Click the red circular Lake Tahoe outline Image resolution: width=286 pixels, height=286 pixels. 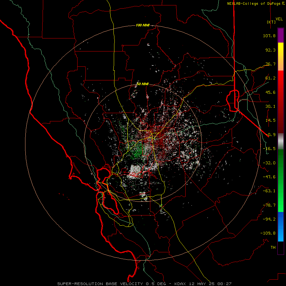coord(233,100)
